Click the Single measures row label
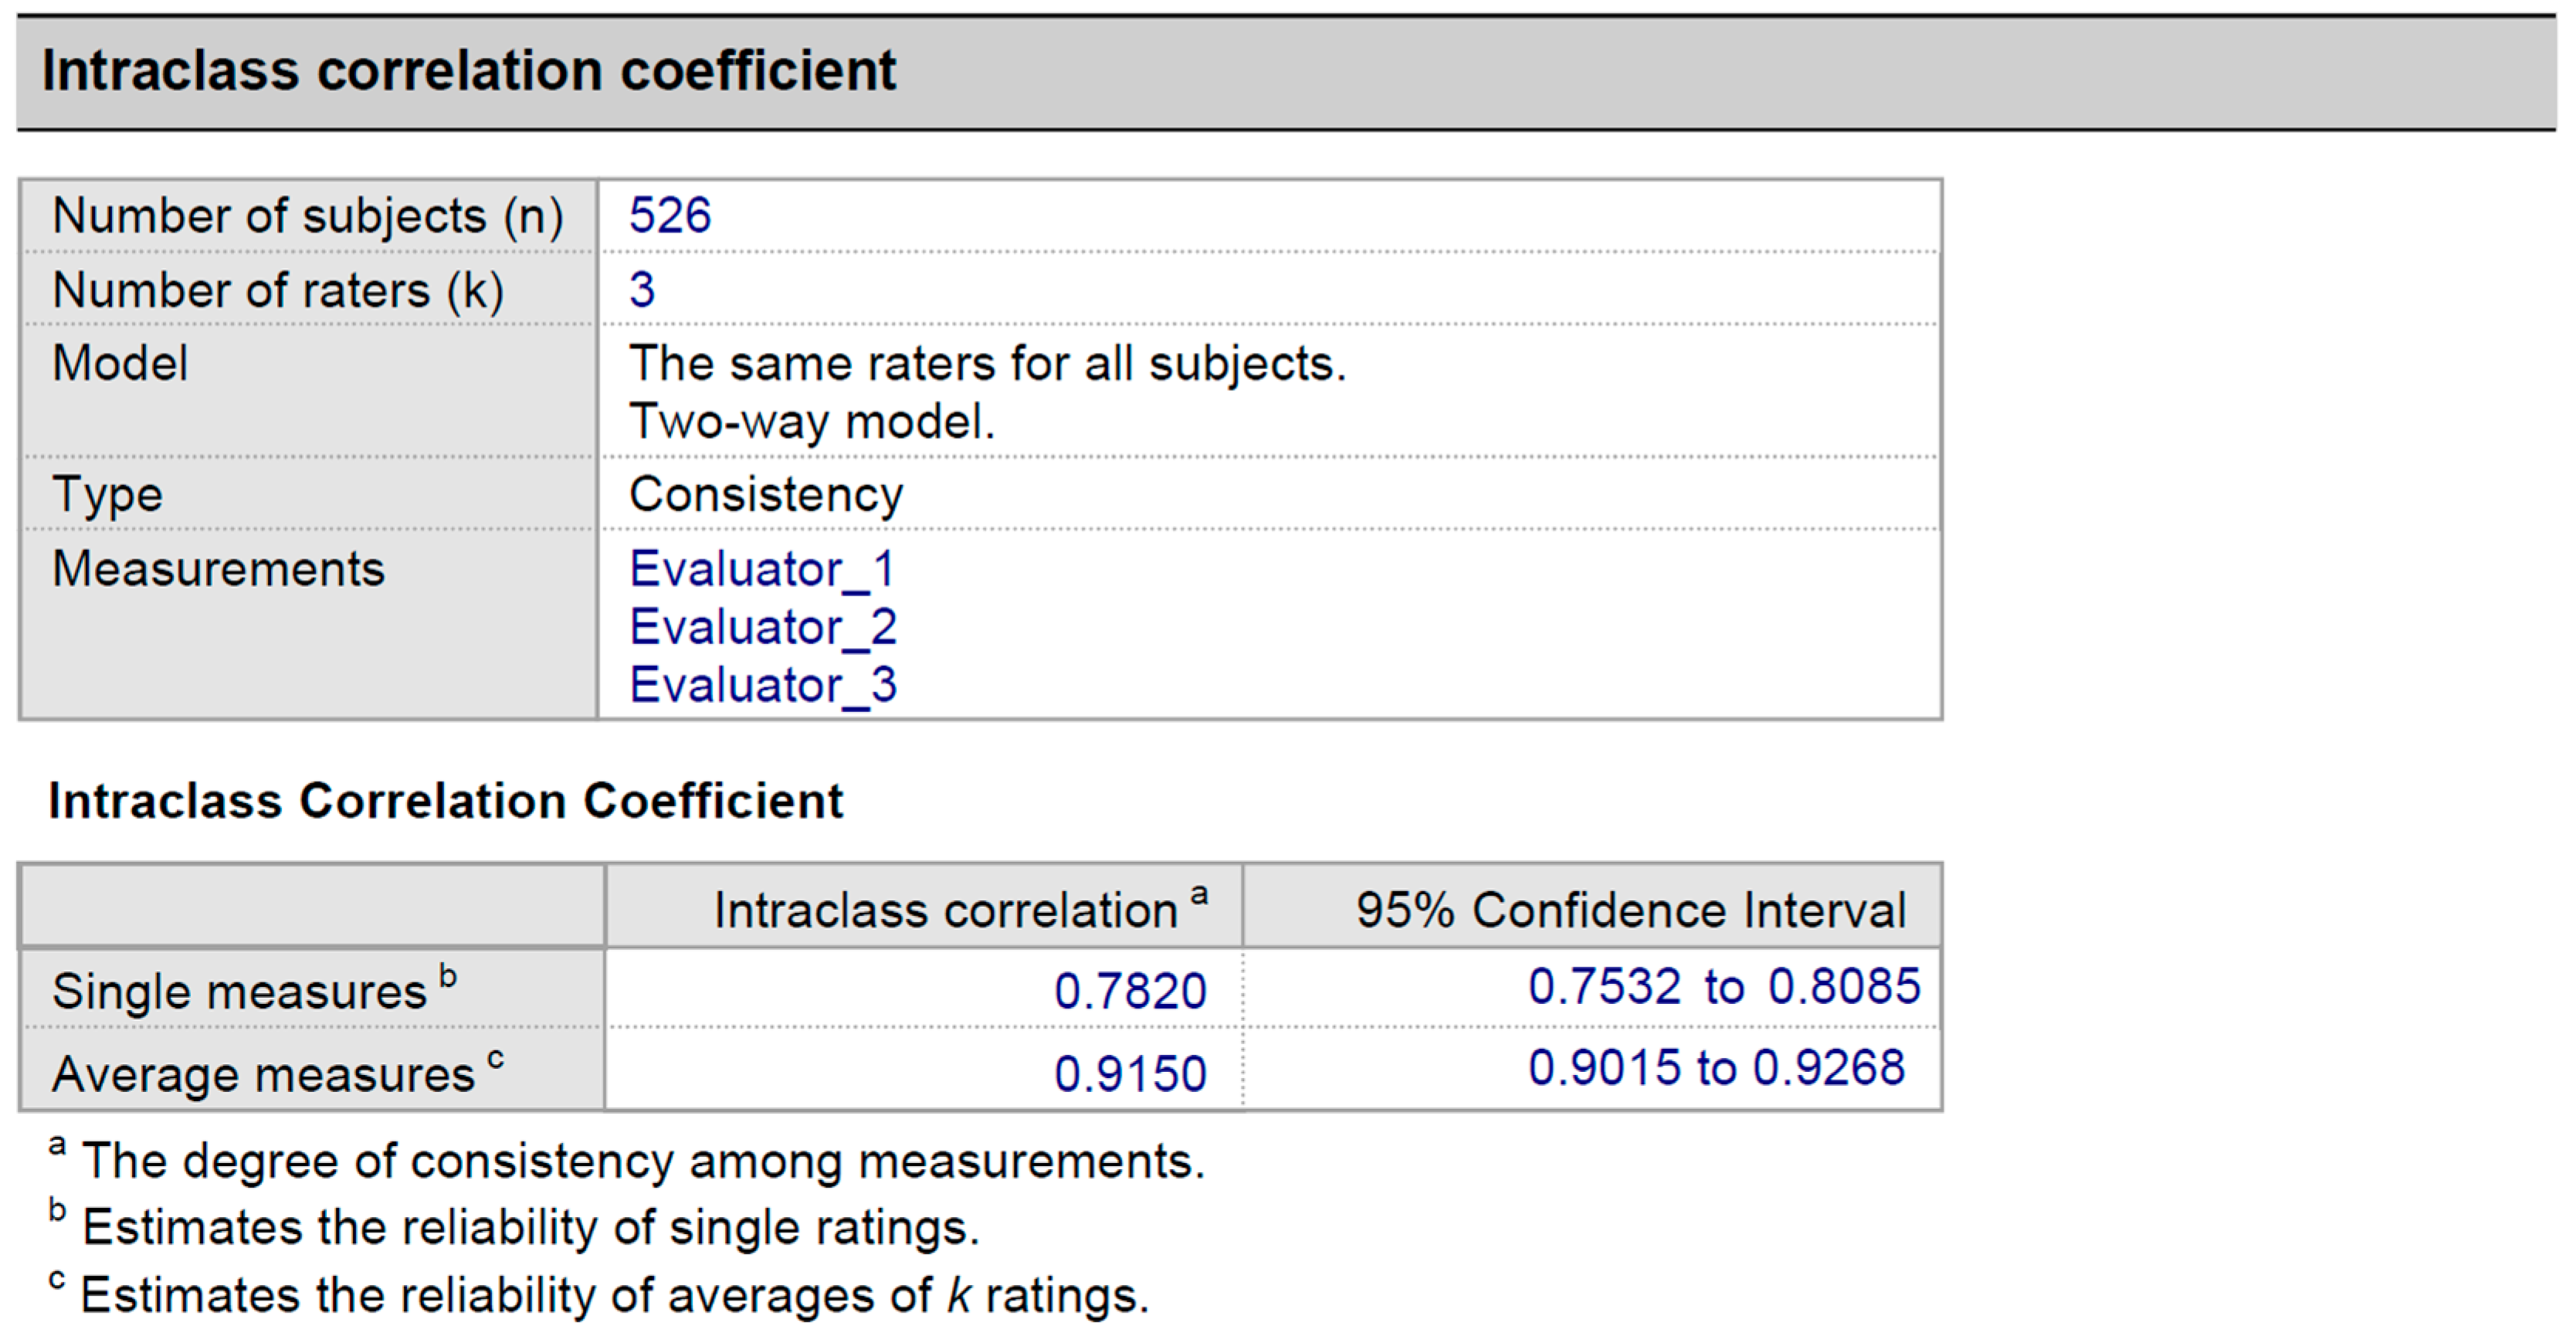2576x1336 pixels. click(240, 991)
